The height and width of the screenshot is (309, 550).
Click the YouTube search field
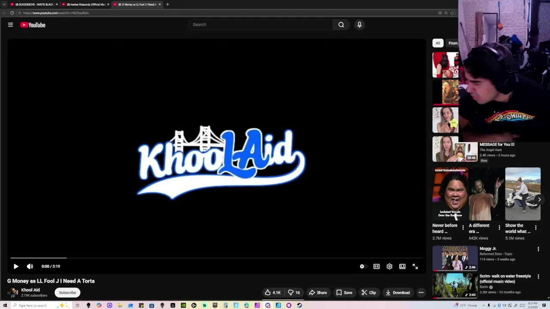(x=260, y=24)
